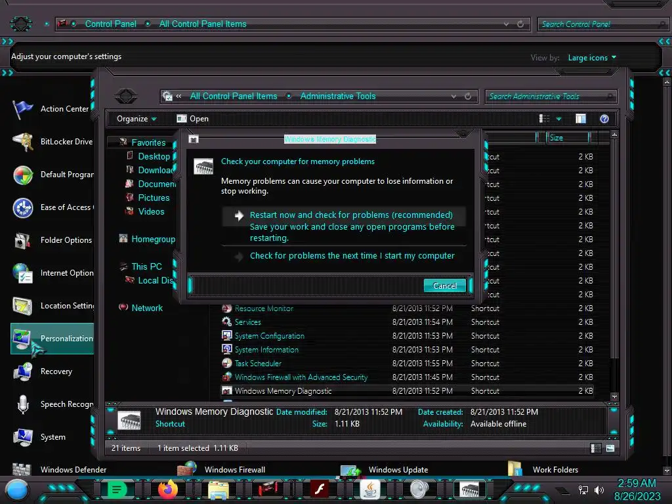This screenshot has width=672, height=504.
Task: Focus Search Control Panel field
Action: (x=602, y=24)
